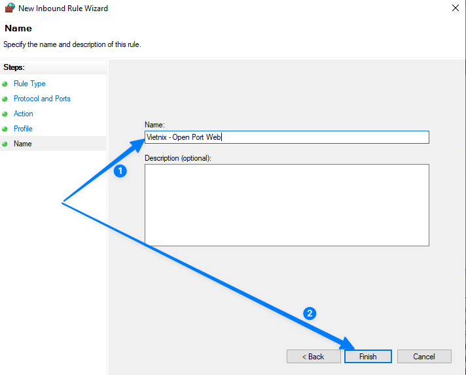
Task: Click the Description (optional) label
Action: click(178, 158)
